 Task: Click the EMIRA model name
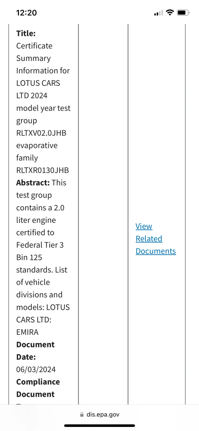[27, 332]
